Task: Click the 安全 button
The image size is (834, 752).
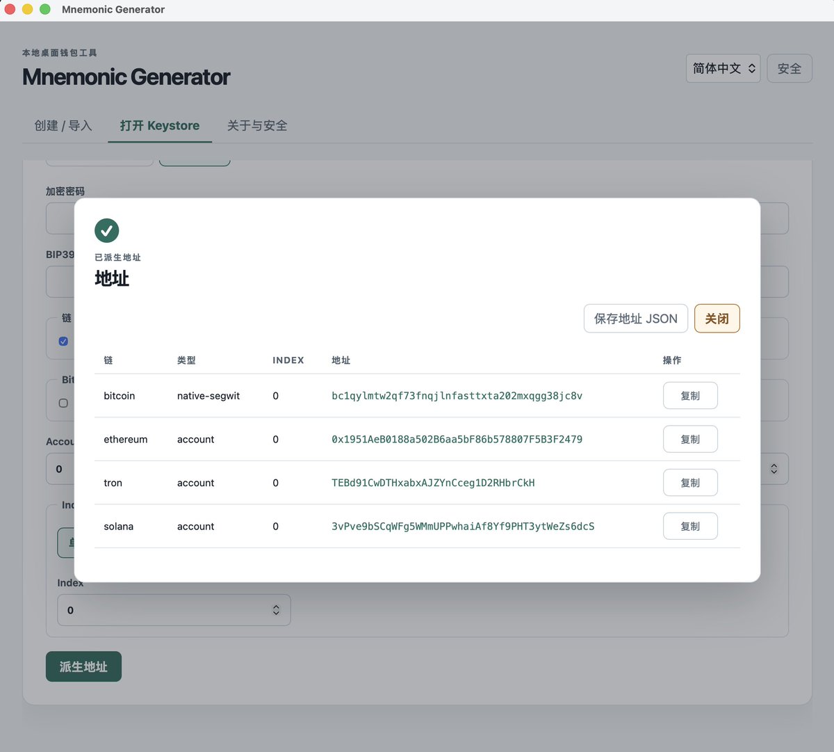Action: point(790,68)
